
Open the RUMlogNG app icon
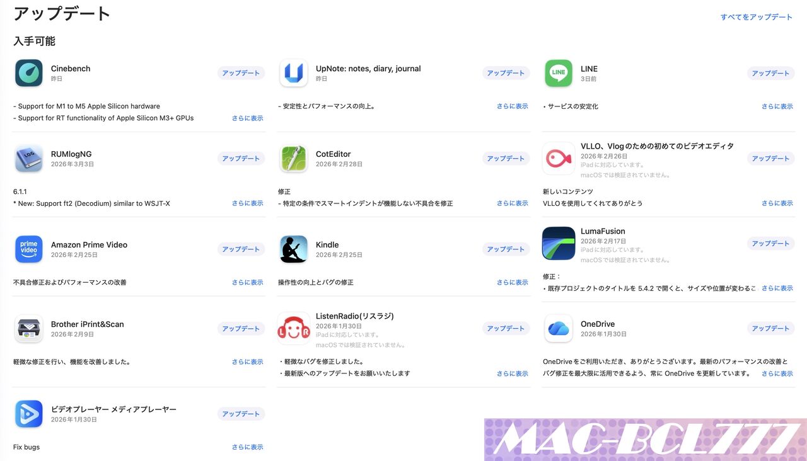click(x=28, y=159)
